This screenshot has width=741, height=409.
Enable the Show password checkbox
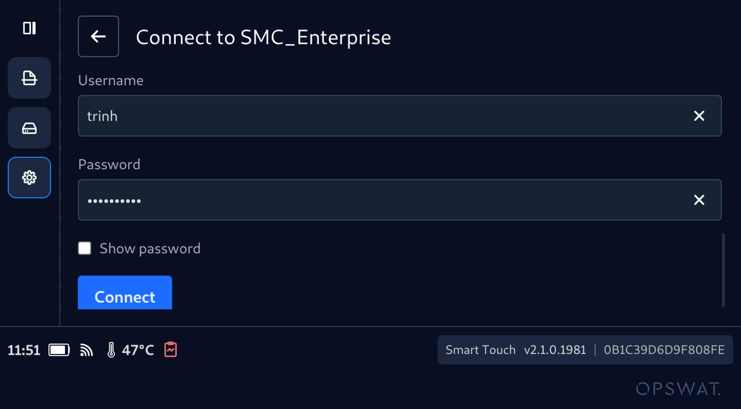pos(85,248)
